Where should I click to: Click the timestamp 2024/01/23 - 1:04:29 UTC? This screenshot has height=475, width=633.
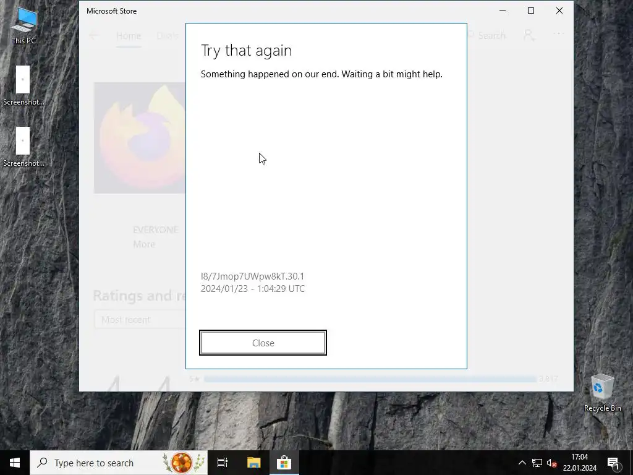coord(253,289)
